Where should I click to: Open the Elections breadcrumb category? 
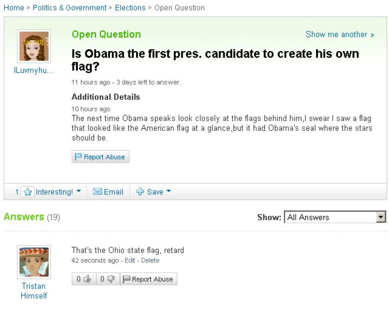click(130, 8)
